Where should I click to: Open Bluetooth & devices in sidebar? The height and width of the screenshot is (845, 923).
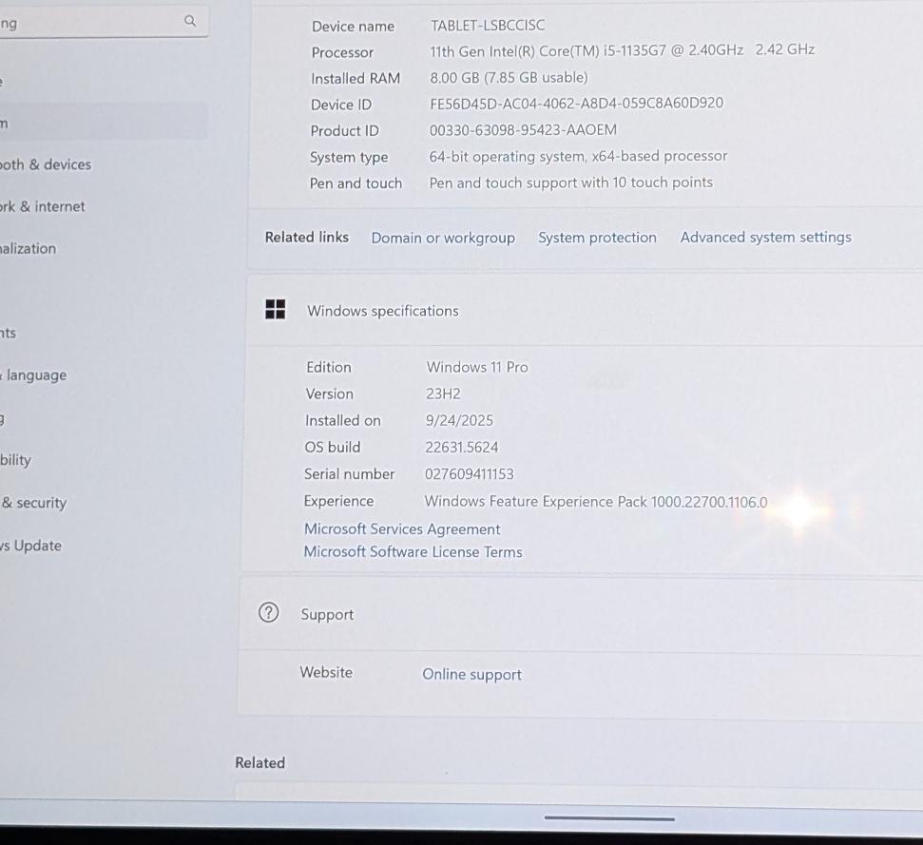[46, 164]
